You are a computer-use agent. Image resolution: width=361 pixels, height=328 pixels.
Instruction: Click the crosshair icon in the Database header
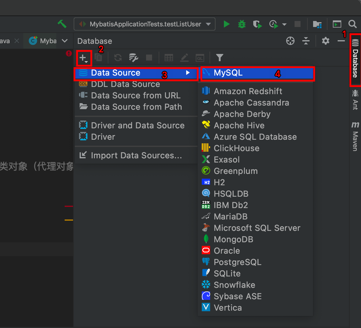[290, 41]
